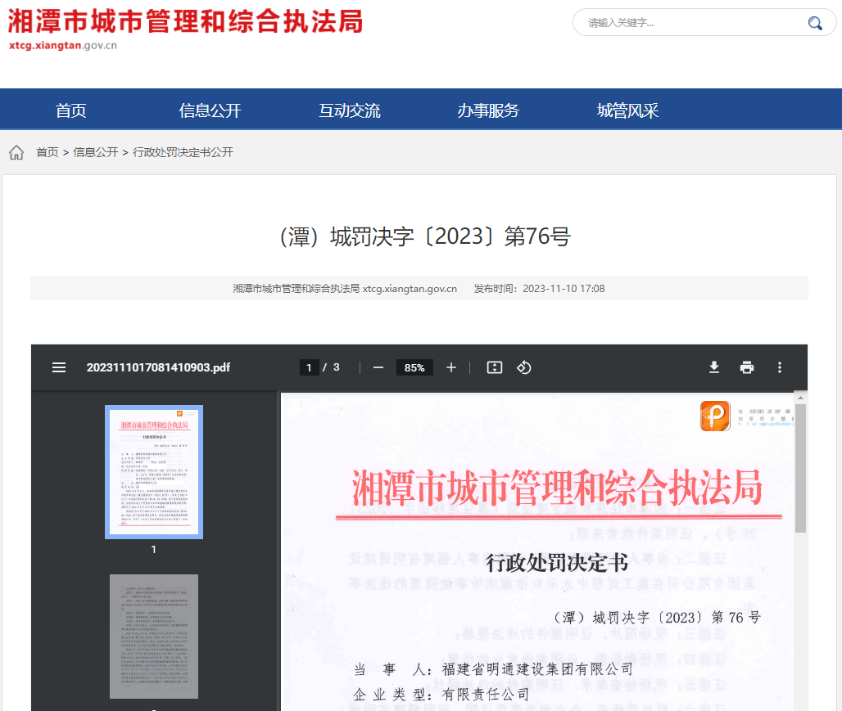Click the PDF zoom in plus button

tap(451, 367)
